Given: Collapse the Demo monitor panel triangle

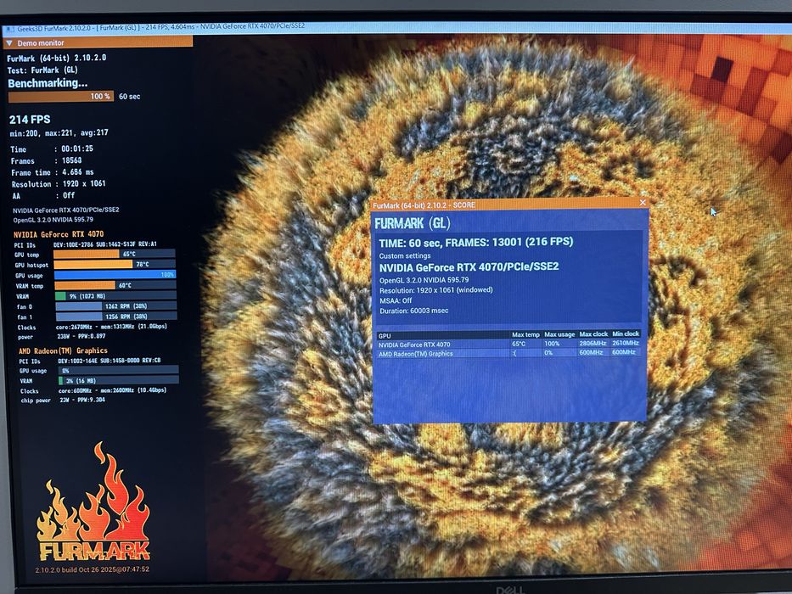Looking at the screenshot, I should coord(9,43).
